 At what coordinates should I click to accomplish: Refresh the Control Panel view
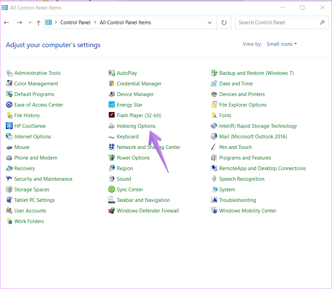(x=224, y=23)
